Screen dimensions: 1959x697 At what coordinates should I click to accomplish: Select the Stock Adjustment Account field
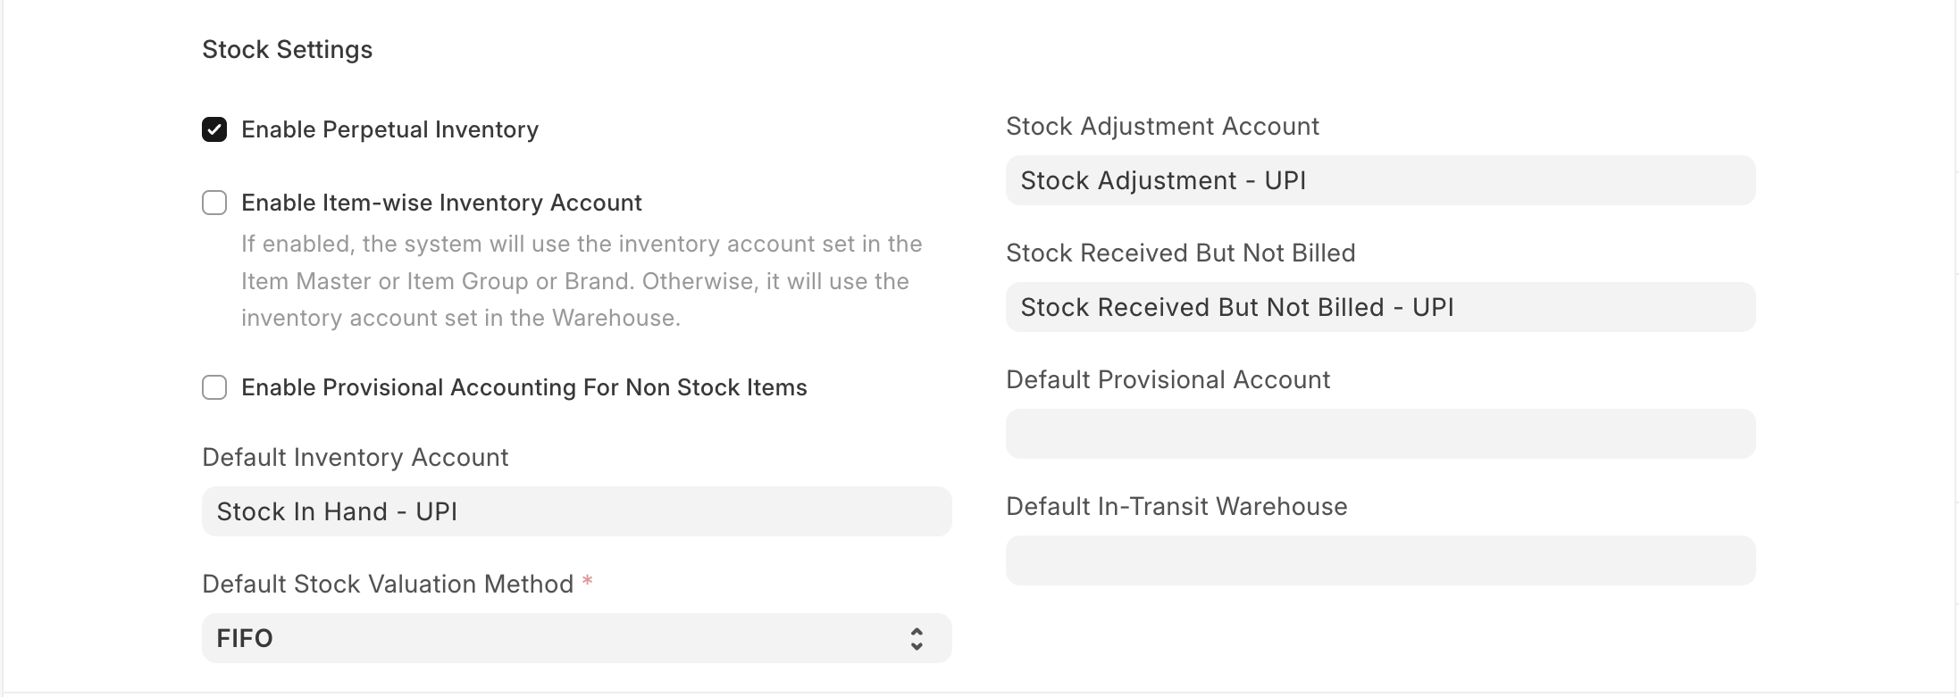tap(1379, 179)
